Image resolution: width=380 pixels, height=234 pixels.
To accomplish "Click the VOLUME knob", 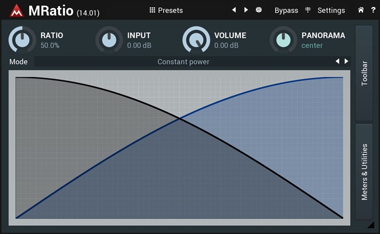I will coord(196,40).
